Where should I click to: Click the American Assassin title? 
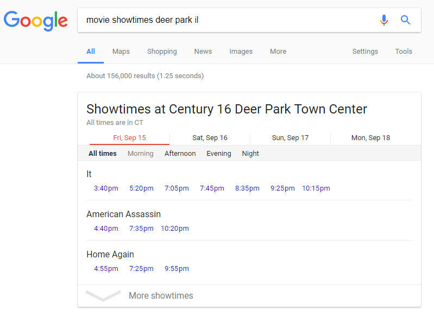(123, 214)
